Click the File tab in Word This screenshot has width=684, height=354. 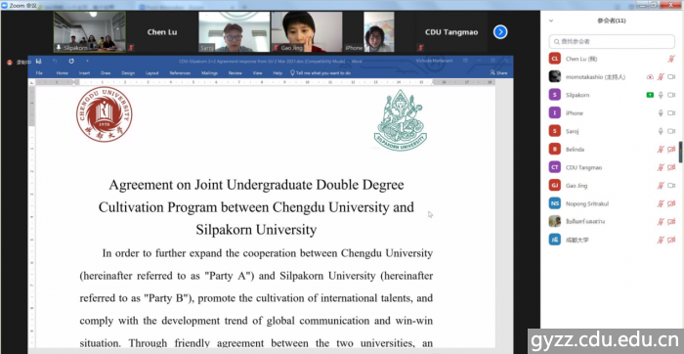(39, 73)
